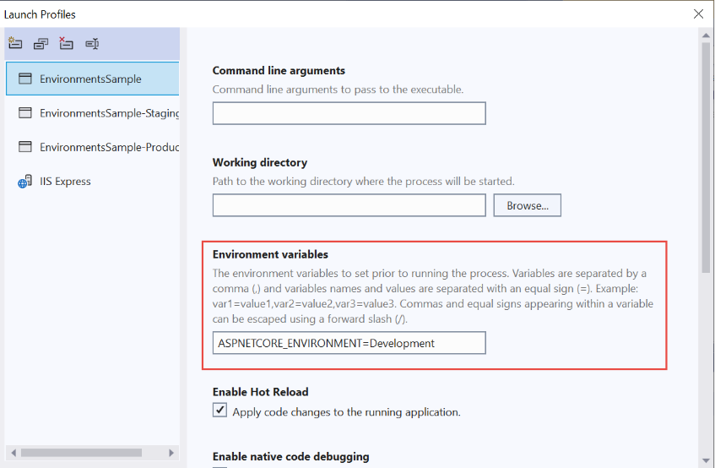Viewport: 715px width, 468px height.
Task: Click the down arrow of the vertical scrollbar
Action: point(706,460)
